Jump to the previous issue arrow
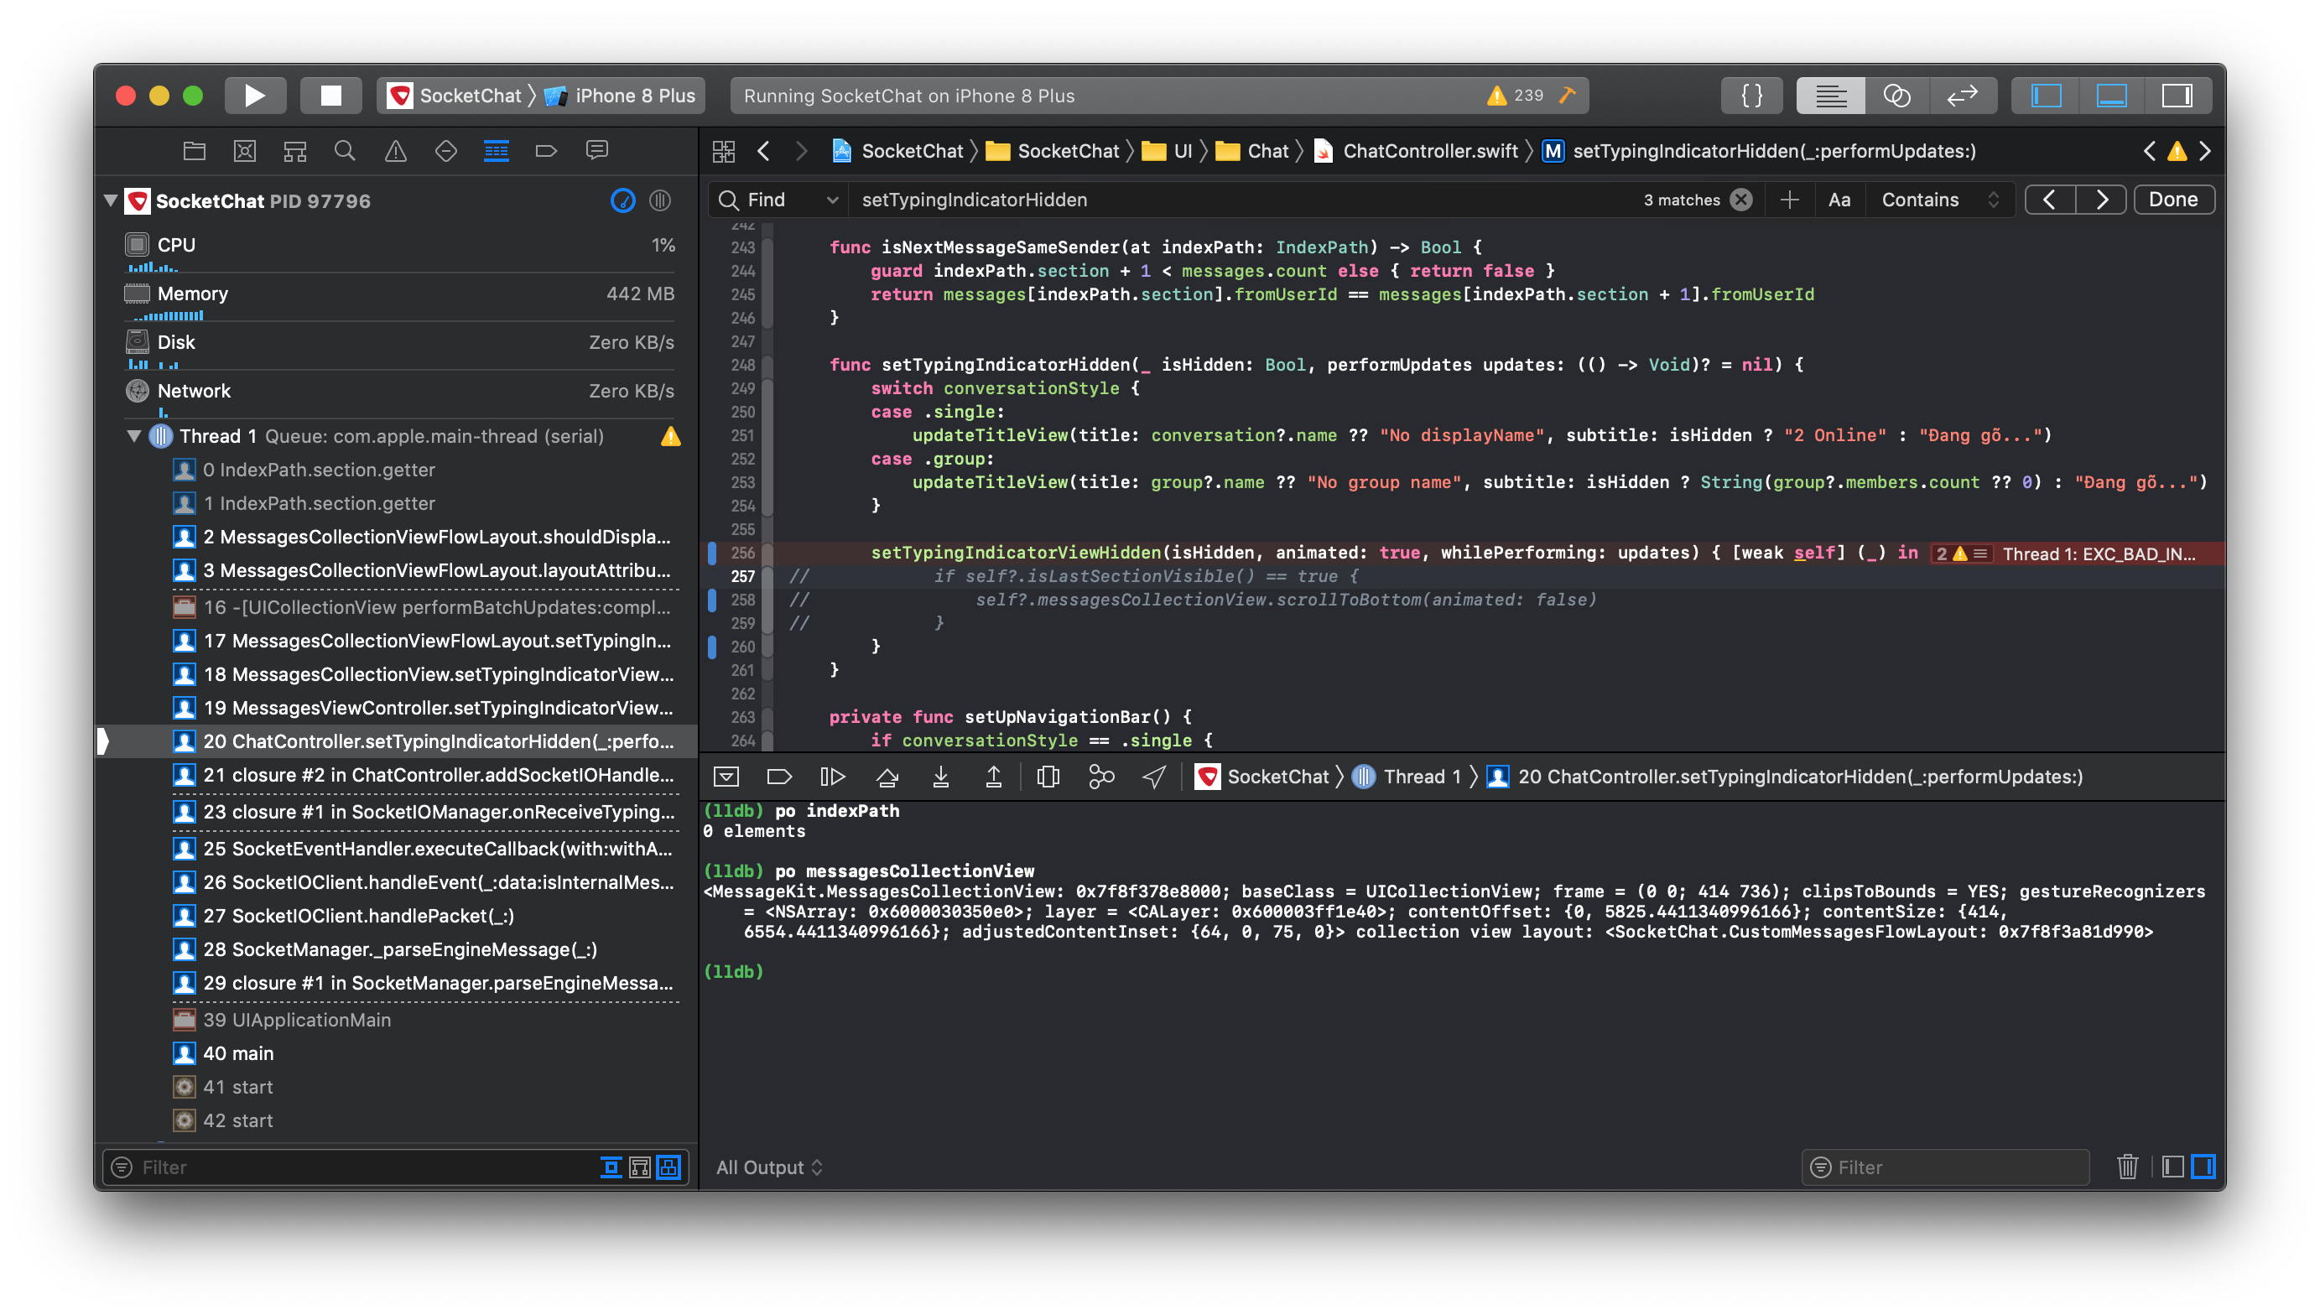This screenshot has width=2320, height=1315. (2151, 151)
